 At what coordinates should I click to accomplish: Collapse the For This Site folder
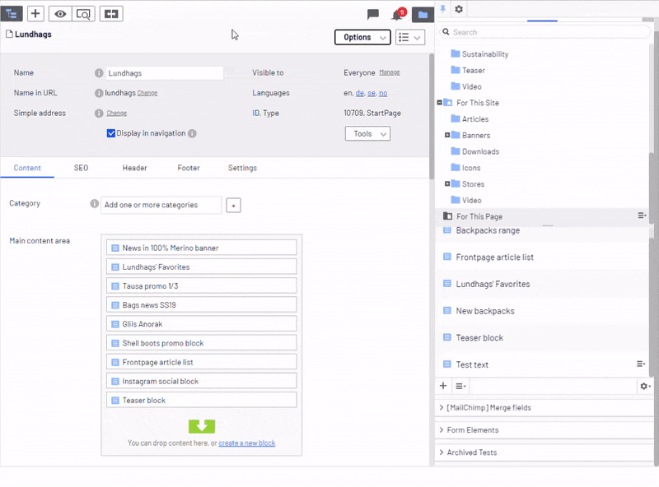(x=440, y=103)
